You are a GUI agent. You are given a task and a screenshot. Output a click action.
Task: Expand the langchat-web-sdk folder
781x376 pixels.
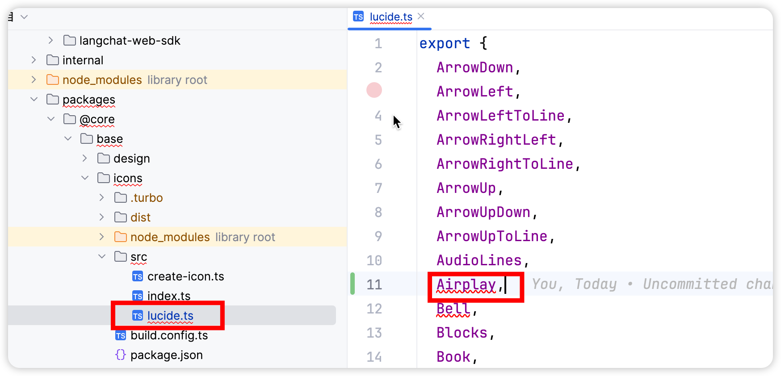pyautogui.click(x=51, y=41)
